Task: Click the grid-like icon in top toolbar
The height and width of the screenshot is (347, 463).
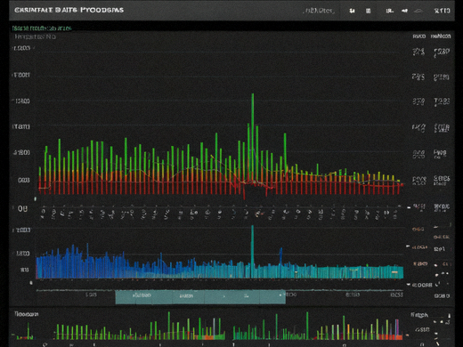Action: [x=368, y=11]
